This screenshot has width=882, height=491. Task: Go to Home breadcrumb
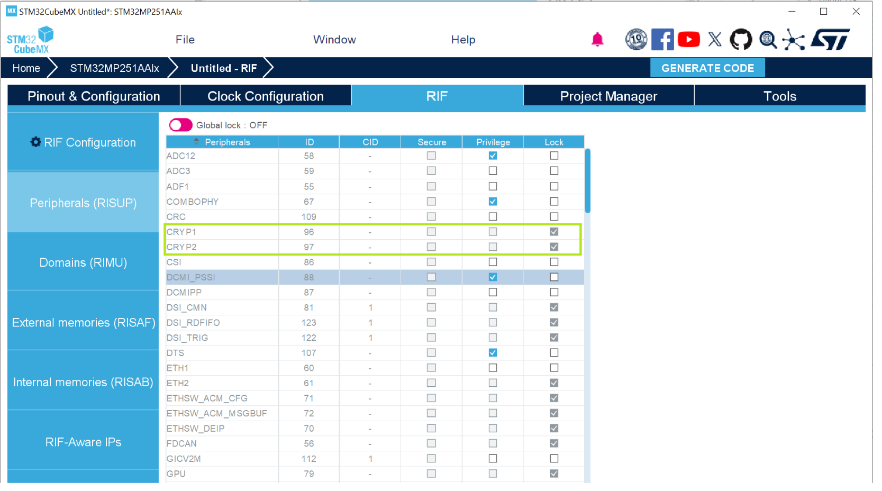pyautogui.click(x=26, y=68)
